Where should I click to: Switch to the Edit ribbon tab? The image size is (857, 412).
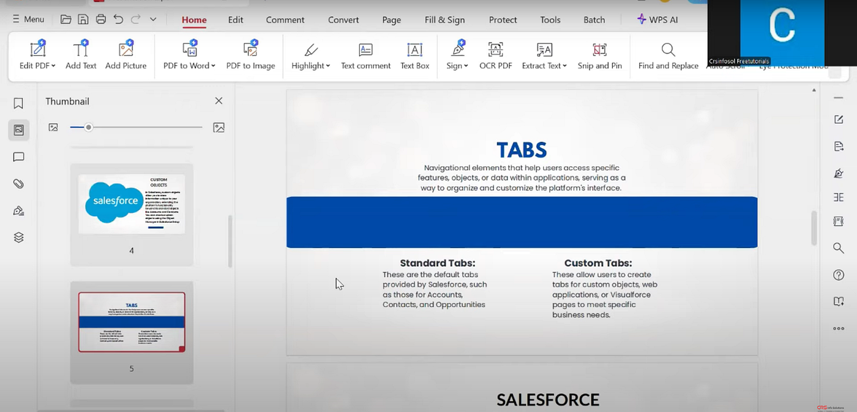(x=236, y=20)
